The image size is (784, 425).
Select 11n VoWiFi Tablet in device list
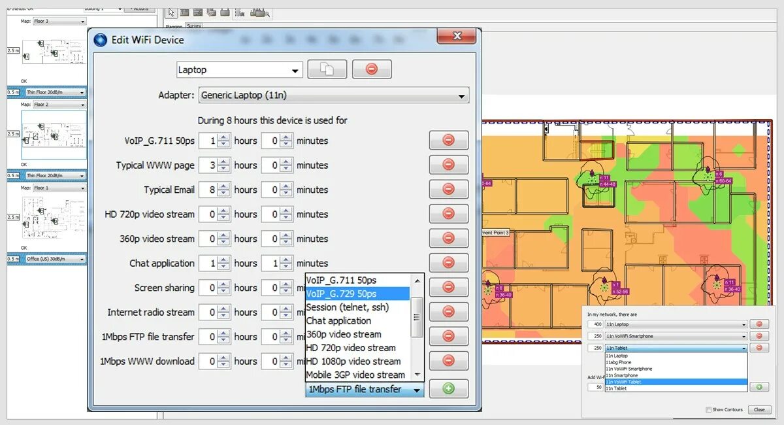point(676,382)
